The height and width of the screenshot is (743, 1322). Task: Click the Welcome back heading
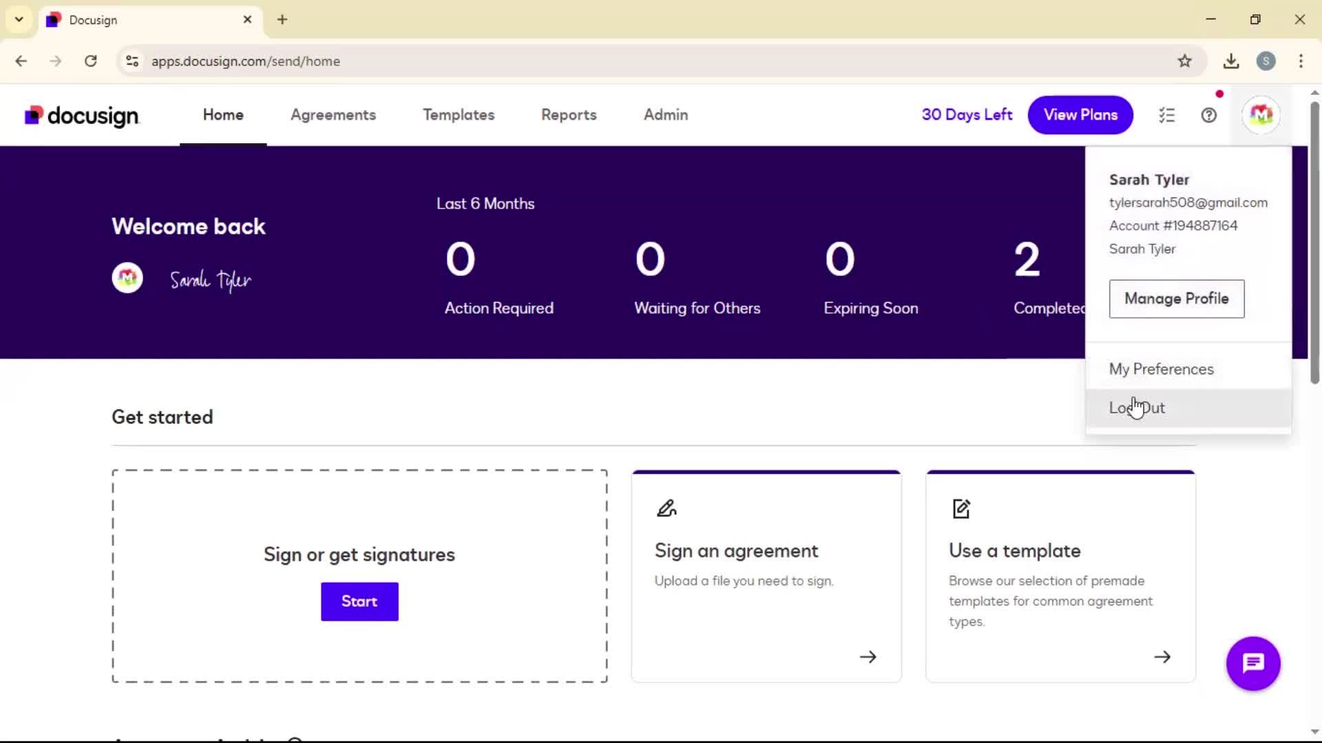188,226
